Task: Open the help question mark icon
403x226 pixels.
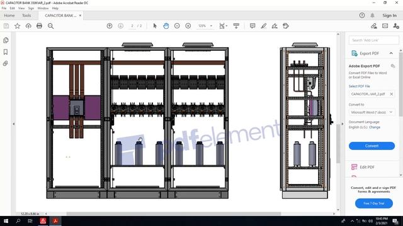Action: click(x=362, y=15)
